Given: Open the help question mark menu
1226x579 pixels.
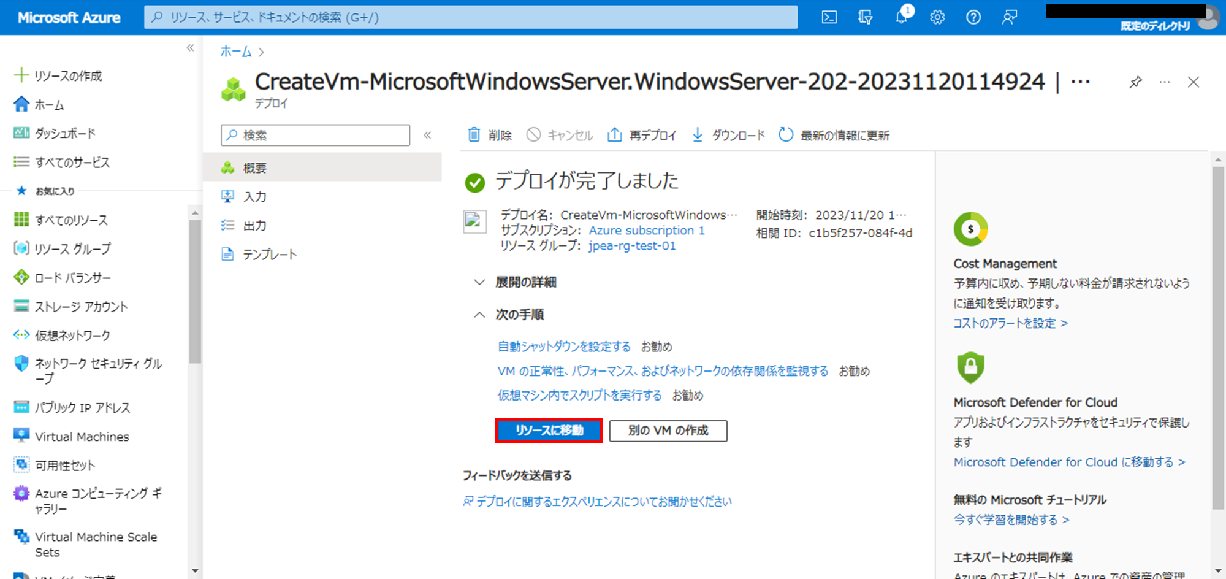Looking at the screenshot, I should 973,17.
